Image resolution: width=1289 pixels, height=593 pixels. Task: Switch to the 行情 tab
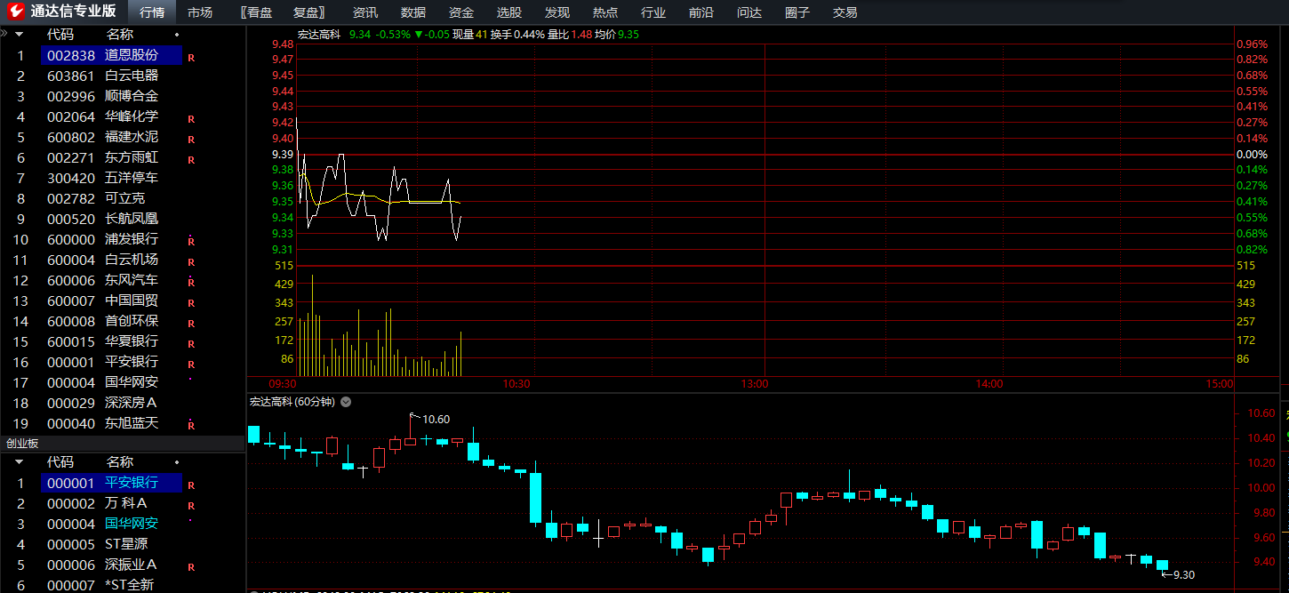coord(152,12)
